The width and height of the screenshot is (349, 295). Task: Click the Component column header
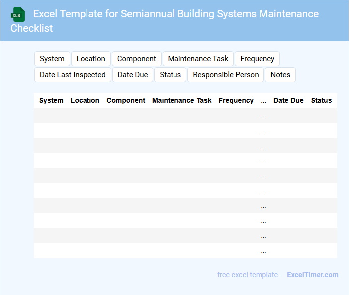126,100
